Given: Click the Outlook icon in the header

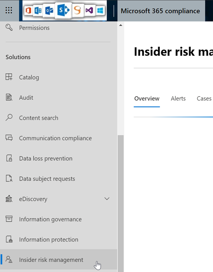Looking at the screenshot, I should point(49,11).
